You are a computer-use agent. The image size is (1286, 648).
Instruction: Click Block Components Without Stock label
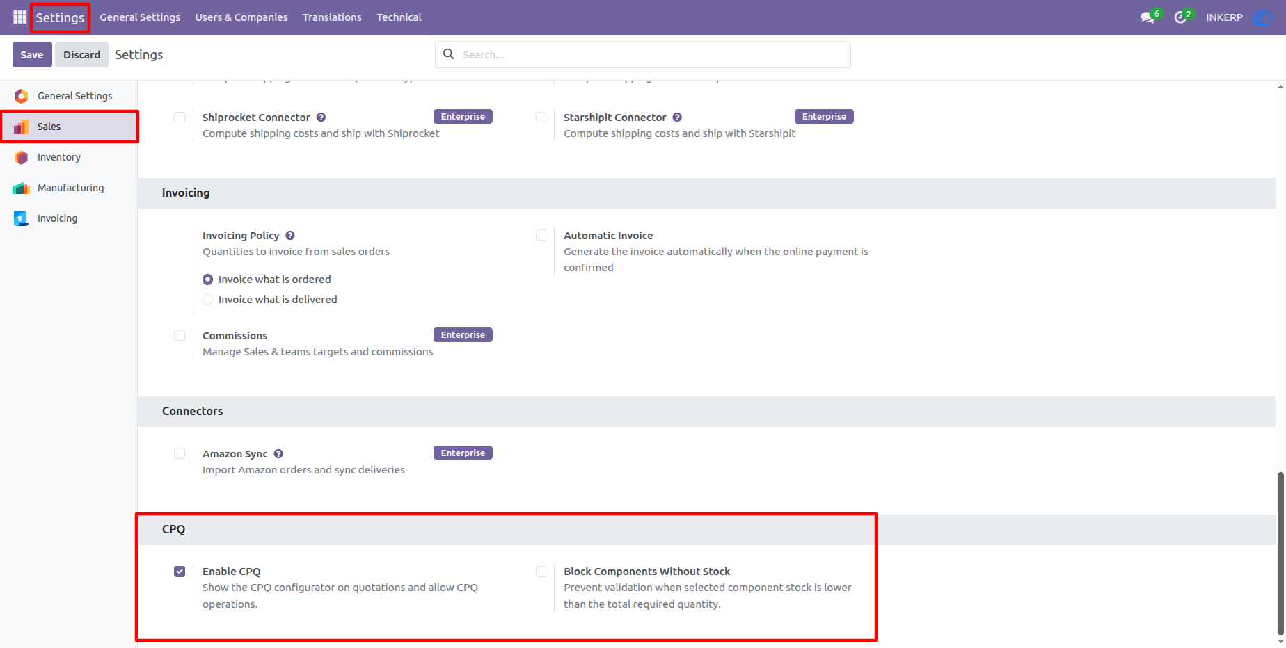(646, 572)
